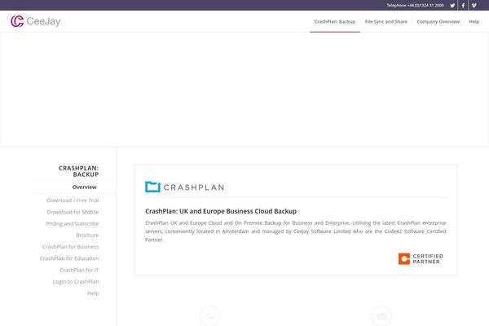Open the CrashPlan: Backup menu
489x326 pixels.
(x=335, y=21)
